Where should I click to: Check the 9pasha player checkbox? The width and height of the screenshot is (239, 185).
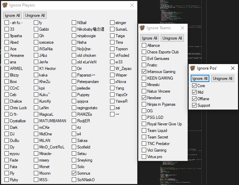pyautogui.click(x=7, y=35)
